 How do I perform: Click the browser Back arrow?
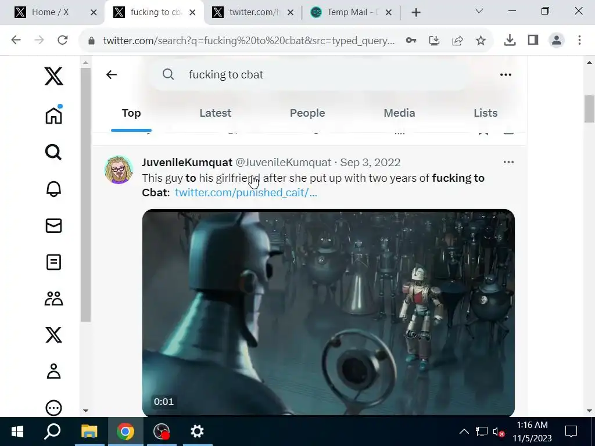(16, 40)
